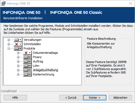Expand the Verwaltungen tree node

[9, 40]
